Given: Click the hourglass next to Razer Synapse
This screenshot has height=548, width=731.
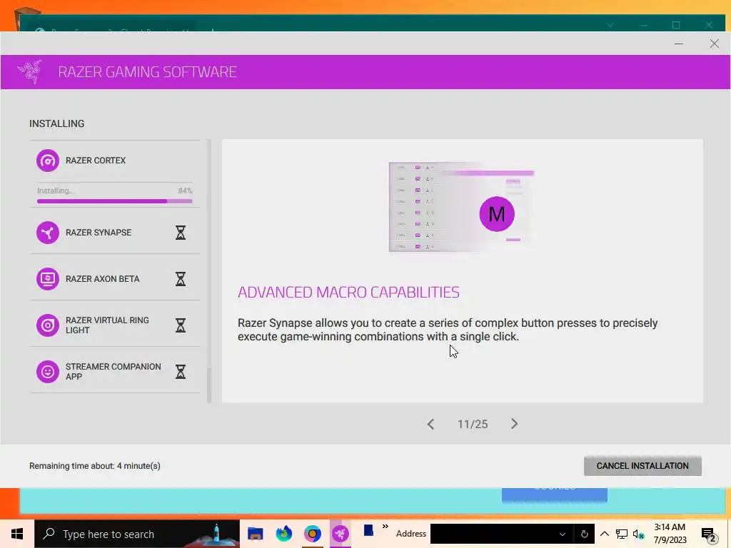Looking at the screenshot, I should pos(181,233).
